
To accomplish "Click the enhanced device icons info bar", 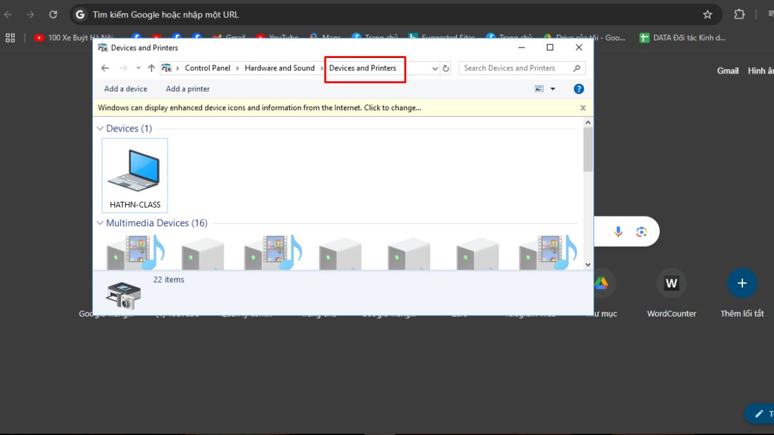I will pos(259,108).
